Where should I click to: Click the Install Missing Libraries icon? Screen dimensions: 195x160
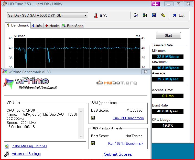7,146
